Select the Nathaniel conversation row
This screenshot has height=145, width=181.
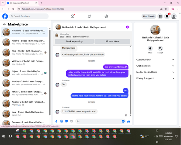point(25,32)
